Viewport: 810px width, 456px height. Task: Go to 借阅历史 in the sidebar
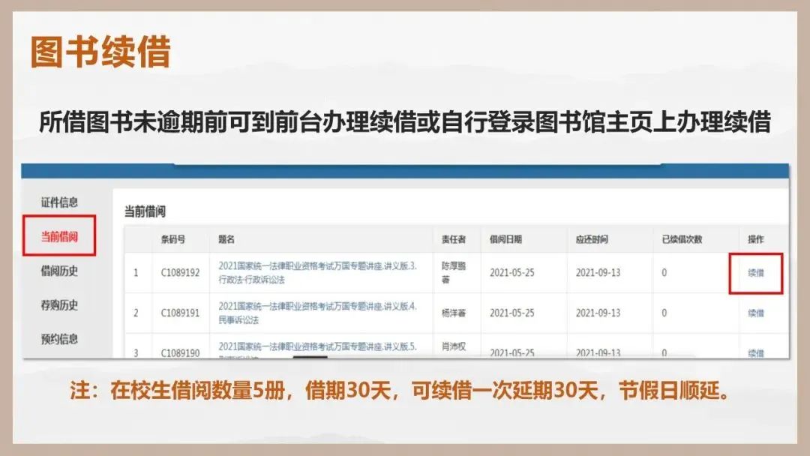[x=59, y=271]
